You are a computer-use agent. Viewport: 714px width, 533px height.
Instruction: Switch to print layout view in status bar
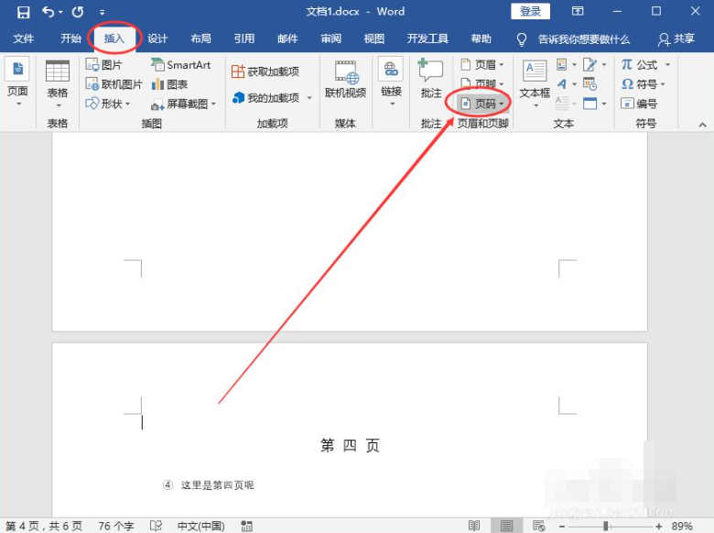point(506,526)
